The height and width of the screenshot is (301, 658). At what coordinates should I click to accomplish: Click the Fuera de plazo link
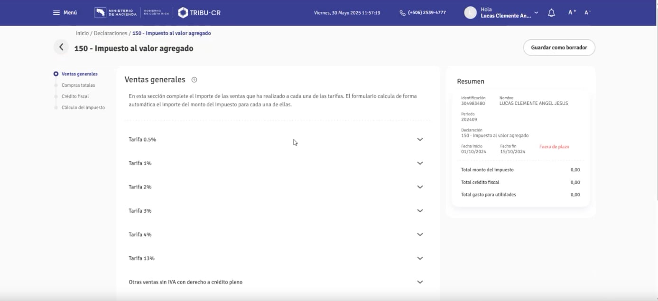[554, 146]
